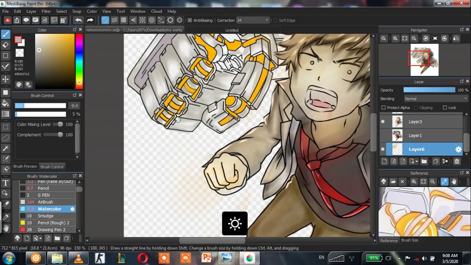Select the Bucket fill tool
This screenshot has width=471, height=265.
point(6,103)
